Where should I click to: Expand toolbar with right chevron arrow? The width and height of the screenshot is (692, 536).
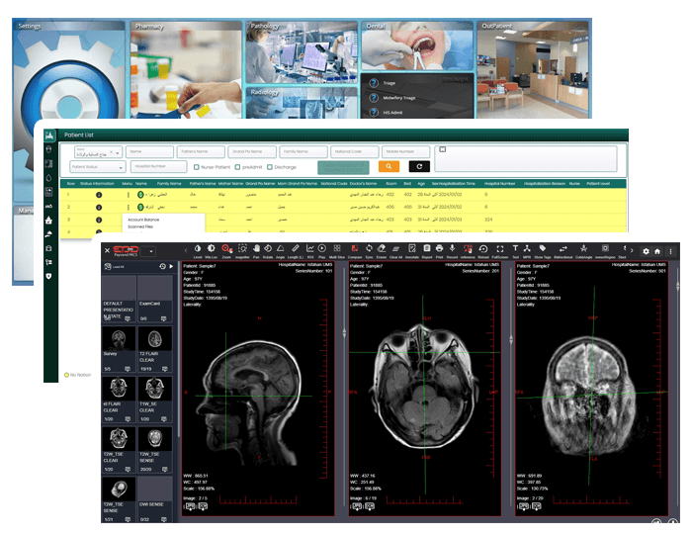click(x=632, y=250)
